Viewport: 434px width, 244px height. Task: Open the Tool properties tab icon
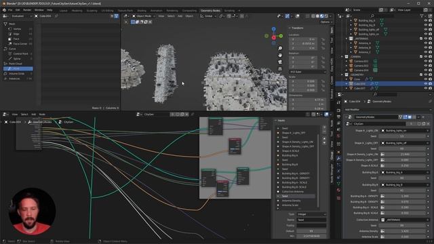339,102
